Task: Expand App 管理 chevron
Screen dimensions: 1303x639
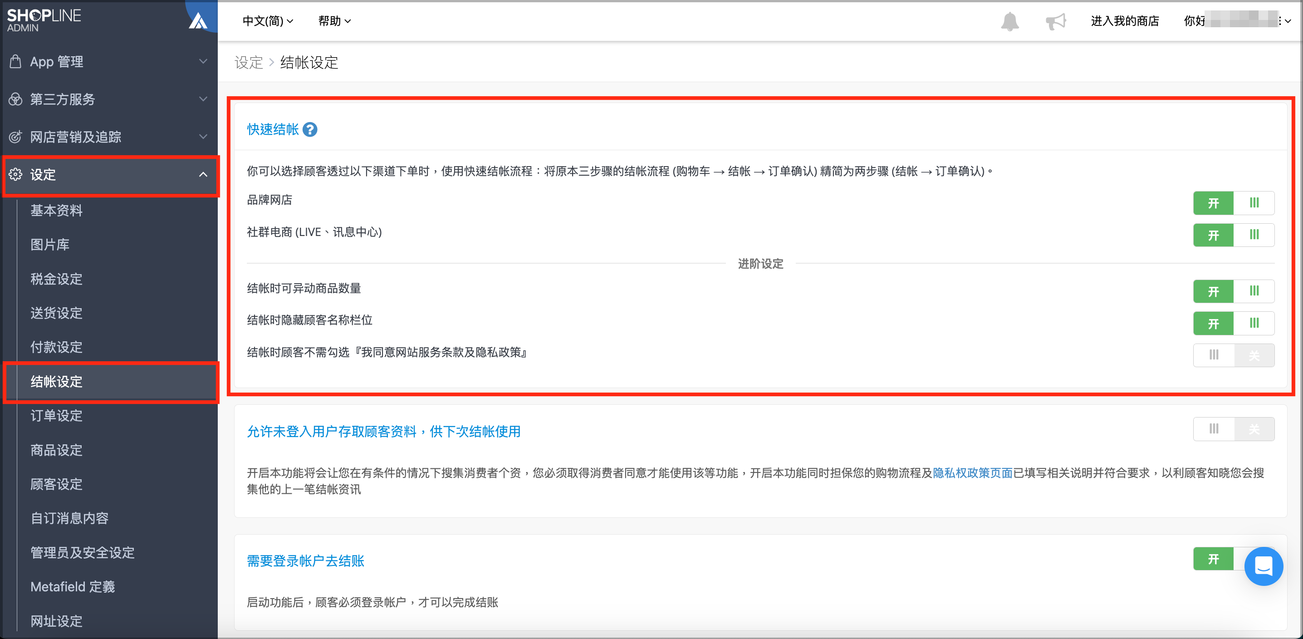Action: point(203,61)
